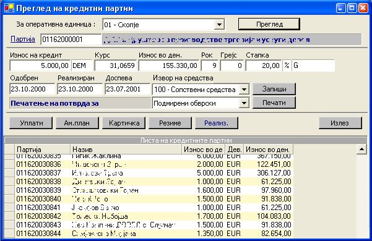372x241 pixels.
Task: Select row 011620030844
Action: coord(149,234)
